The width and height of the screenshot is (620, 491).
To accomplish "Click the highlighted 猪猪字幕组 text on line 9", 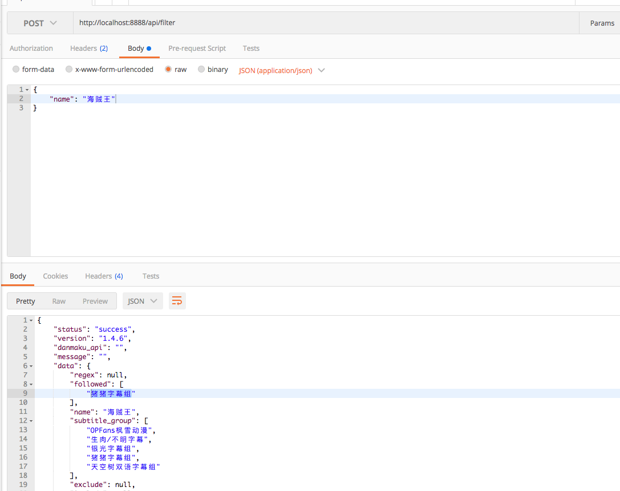I will coord(111,394).
